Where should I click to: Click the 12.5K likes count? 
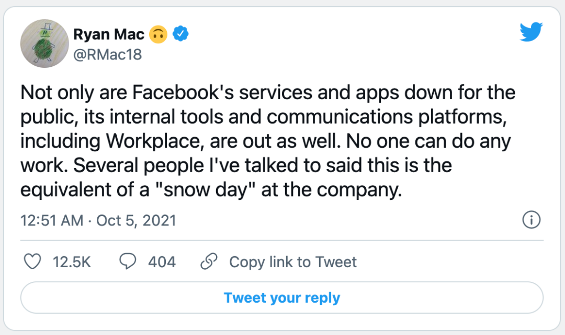72,261
